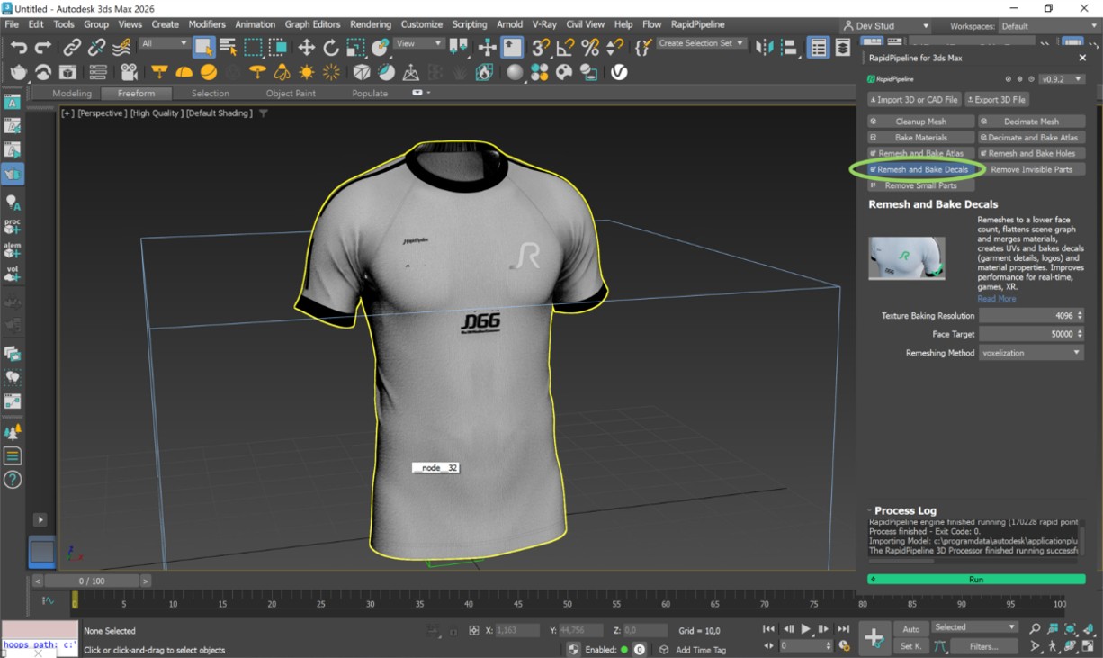This screenshot has width=1103, height=658.
Task: Click the Redo arrow icon
Action: coord(42,48)
